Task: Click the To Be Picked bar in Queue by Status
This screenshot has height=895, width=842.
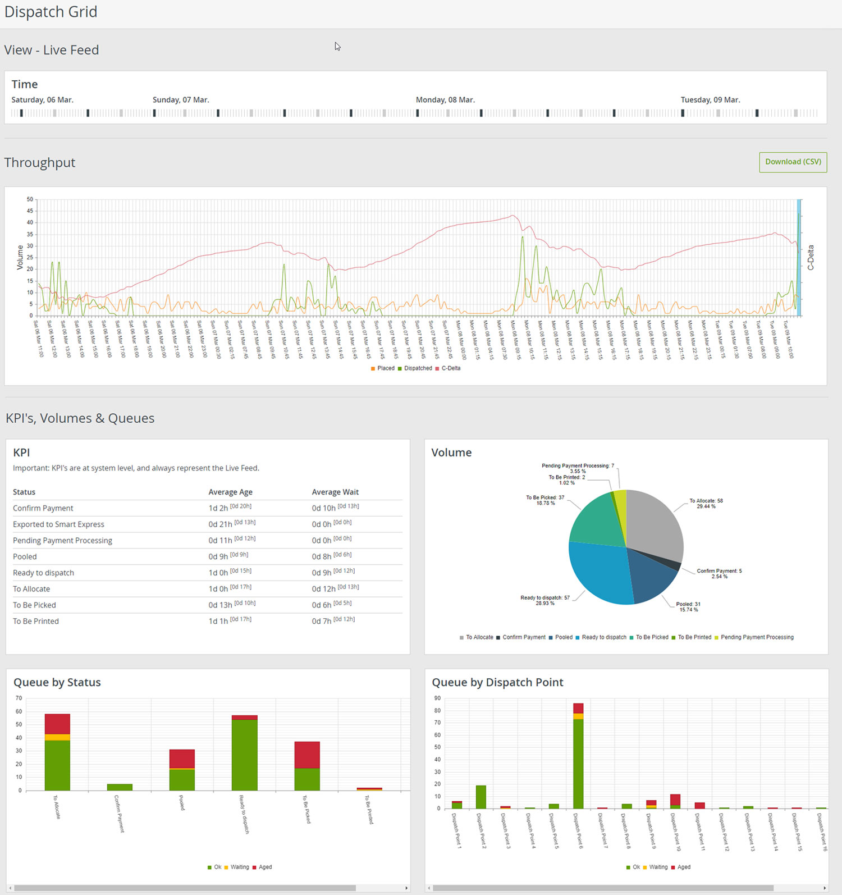Action: (x=307, y=766)
